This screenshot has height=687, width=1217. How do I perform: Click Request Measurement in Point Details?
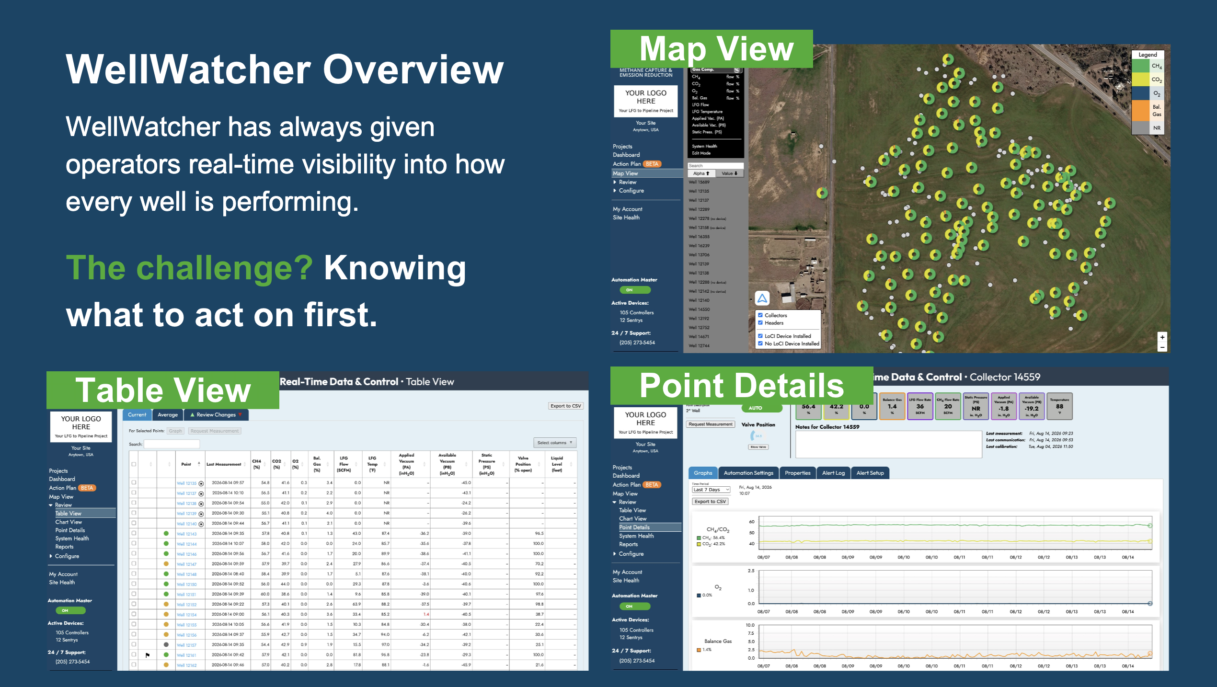[x=711, y=424]
